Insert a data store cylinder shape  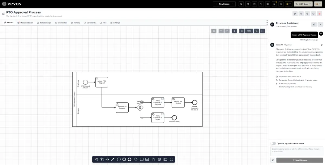159,160
